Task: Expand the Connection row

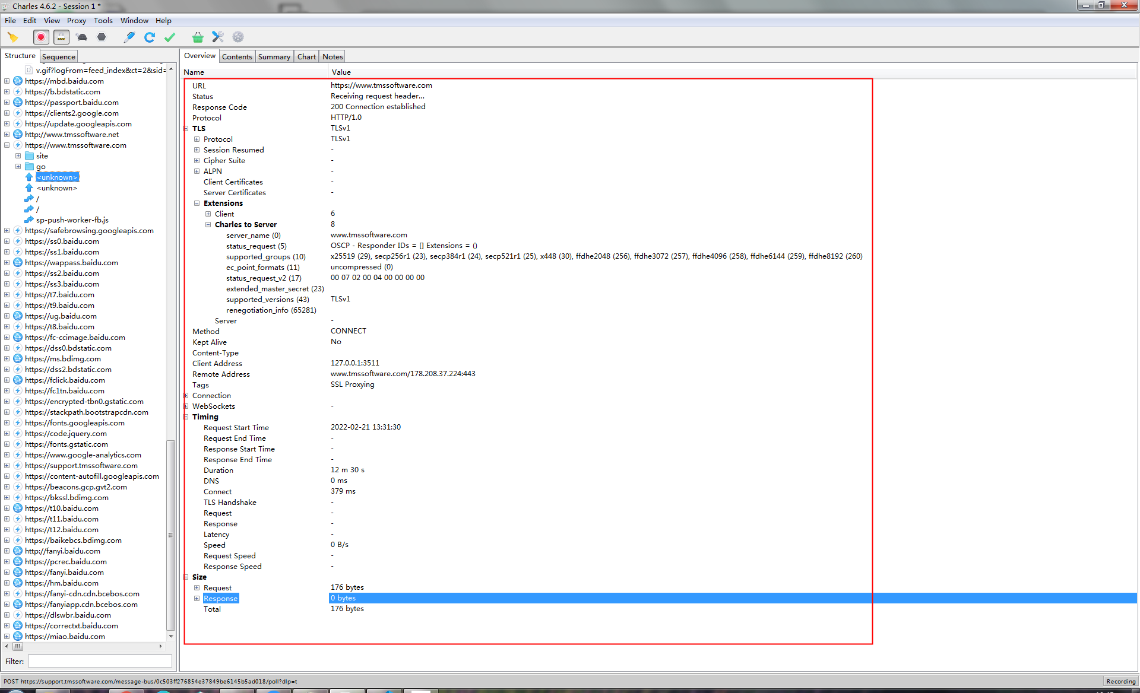Action: pyautogui.click(x=186, y=396)
